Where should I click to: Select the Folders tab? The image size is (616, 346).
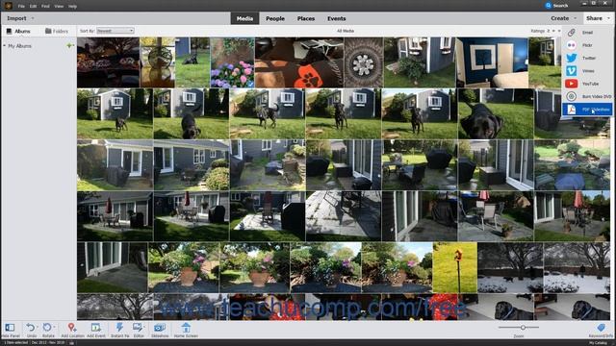tap(57, 31)
